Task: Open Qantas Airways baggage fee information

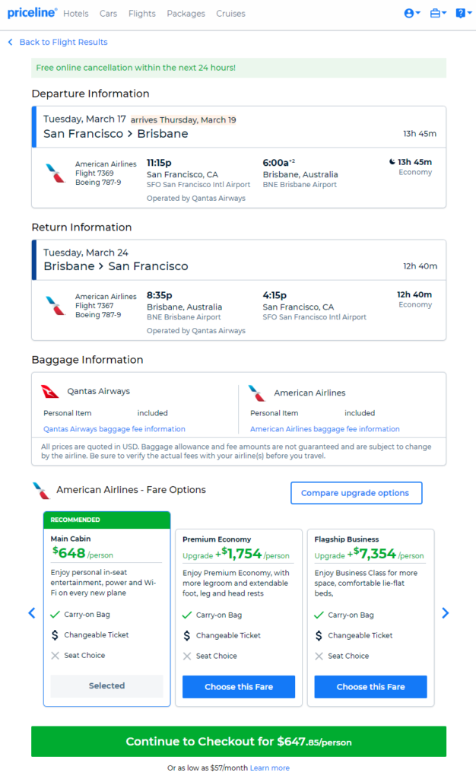Action: [114, 429]
